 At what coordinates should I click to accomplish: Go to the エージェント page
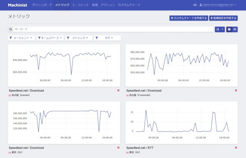[x=80, y=5]
